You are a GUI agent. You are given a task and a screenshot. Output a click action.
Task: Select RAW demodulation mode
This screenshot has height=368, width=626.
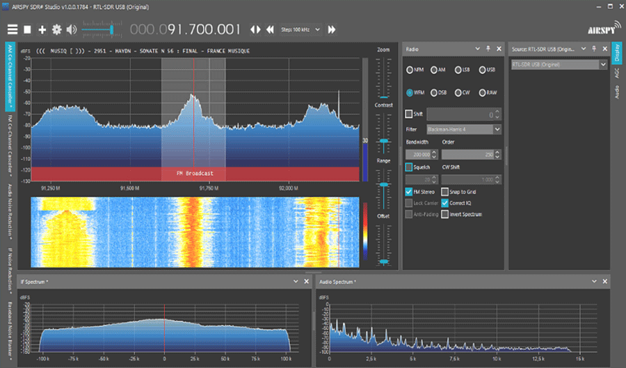pyautogui.click(x=482, y=92)
